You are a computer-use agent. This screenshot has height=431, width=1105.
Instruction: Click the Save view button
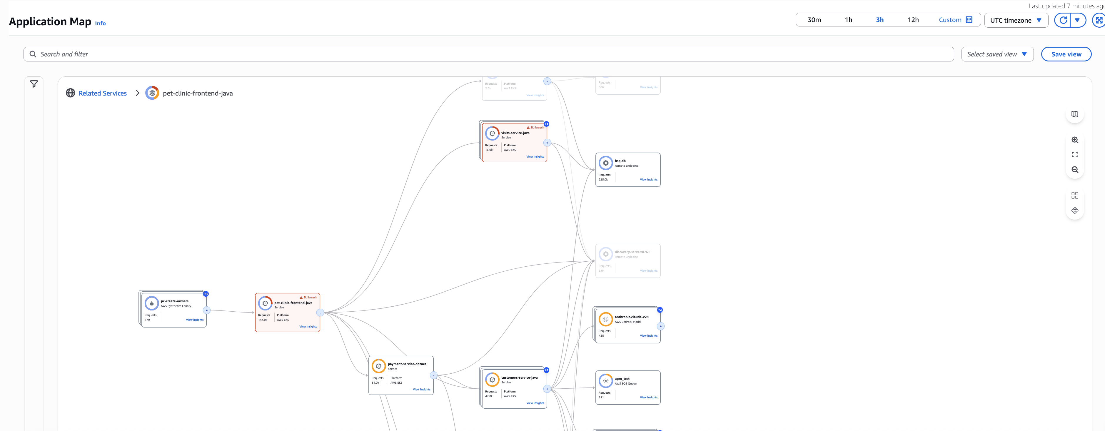(1066, 54)
